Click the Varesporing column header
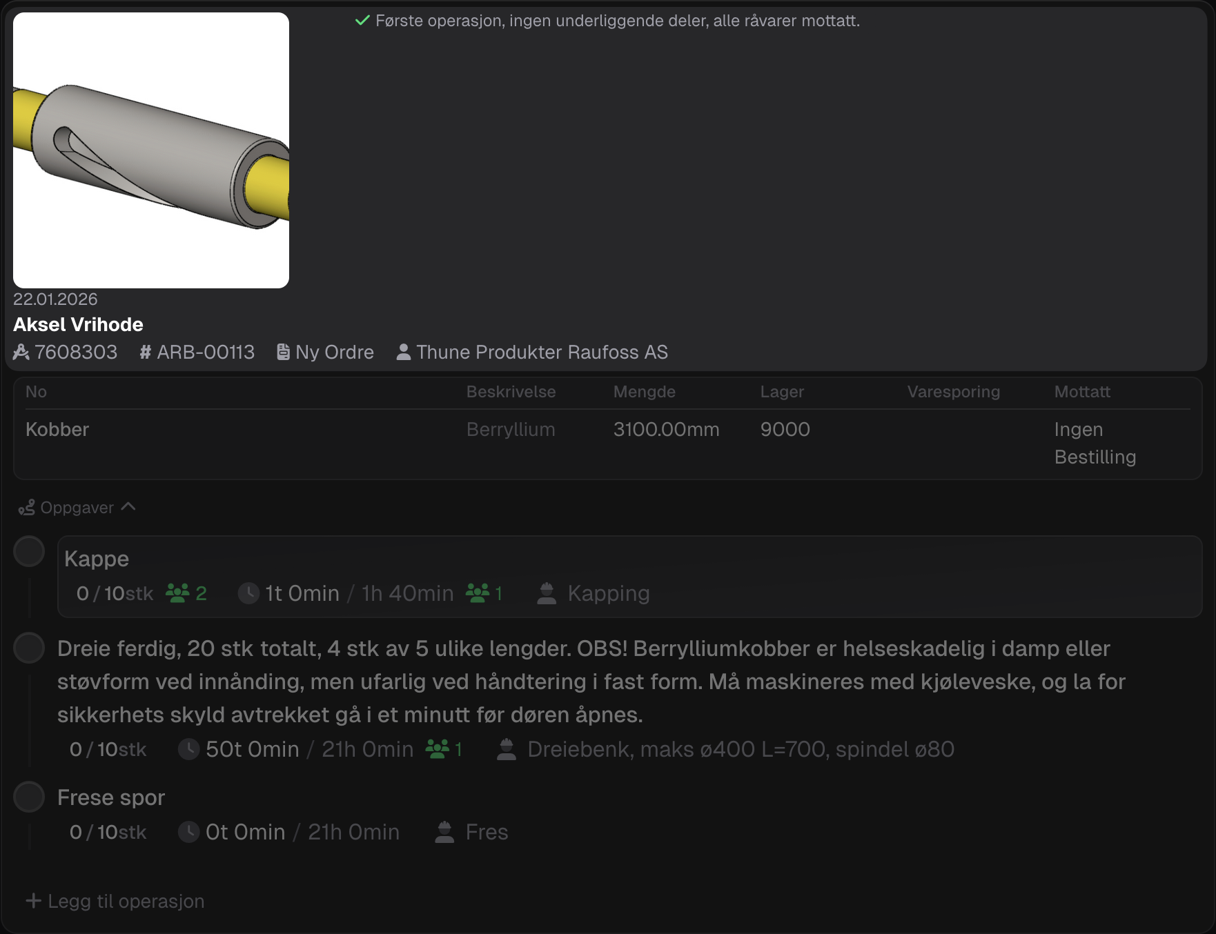The width and height of the screenshot is (1216, 934). click(953, 392)
